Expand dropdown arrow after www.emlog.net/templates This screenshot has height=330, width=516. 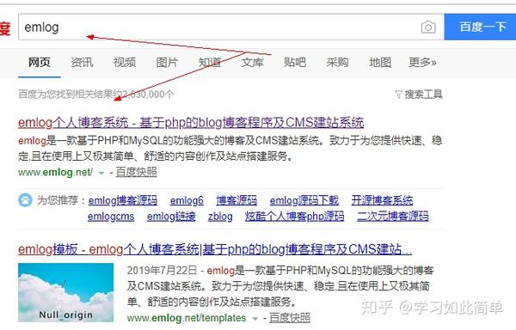(255, 319)
